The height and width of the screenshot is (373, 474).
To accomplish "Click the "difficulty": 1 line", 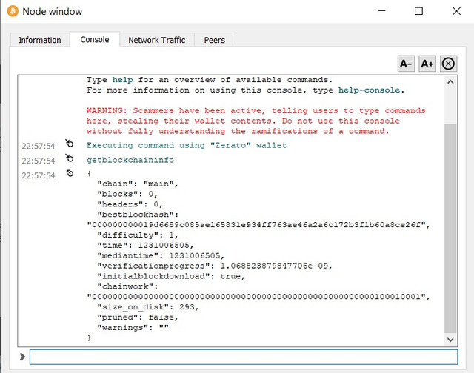I will [x=138, y=235].
